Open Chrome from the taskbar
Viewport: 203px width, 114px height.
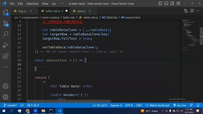(x=28, y=111)
